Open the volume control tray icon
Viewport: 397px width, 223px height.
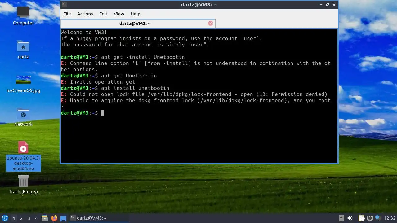(x=350, y=218)
